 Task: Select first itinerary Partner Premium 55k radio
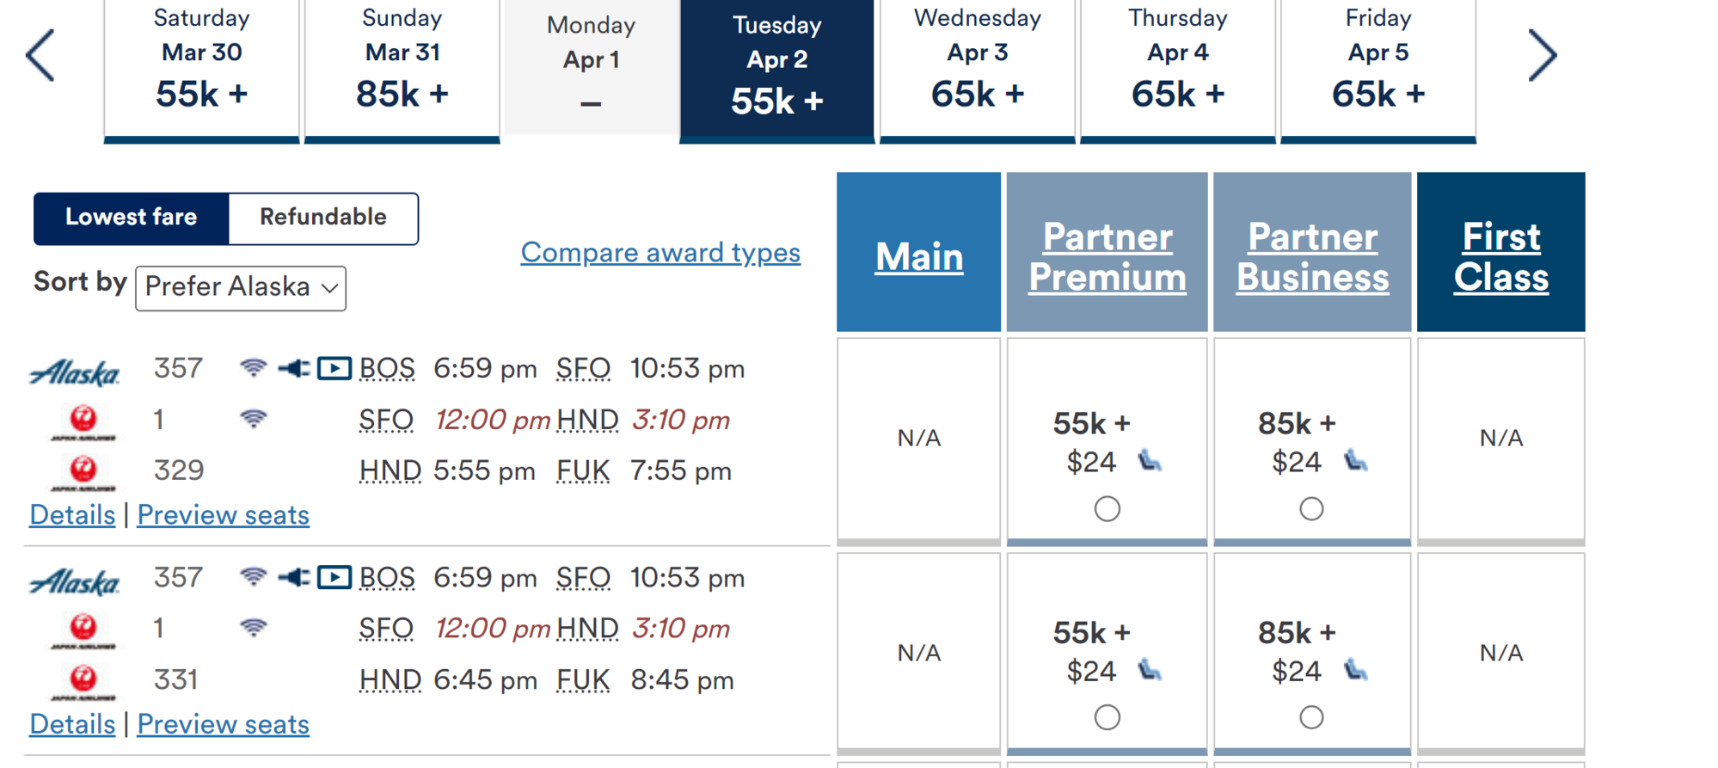1107,509
